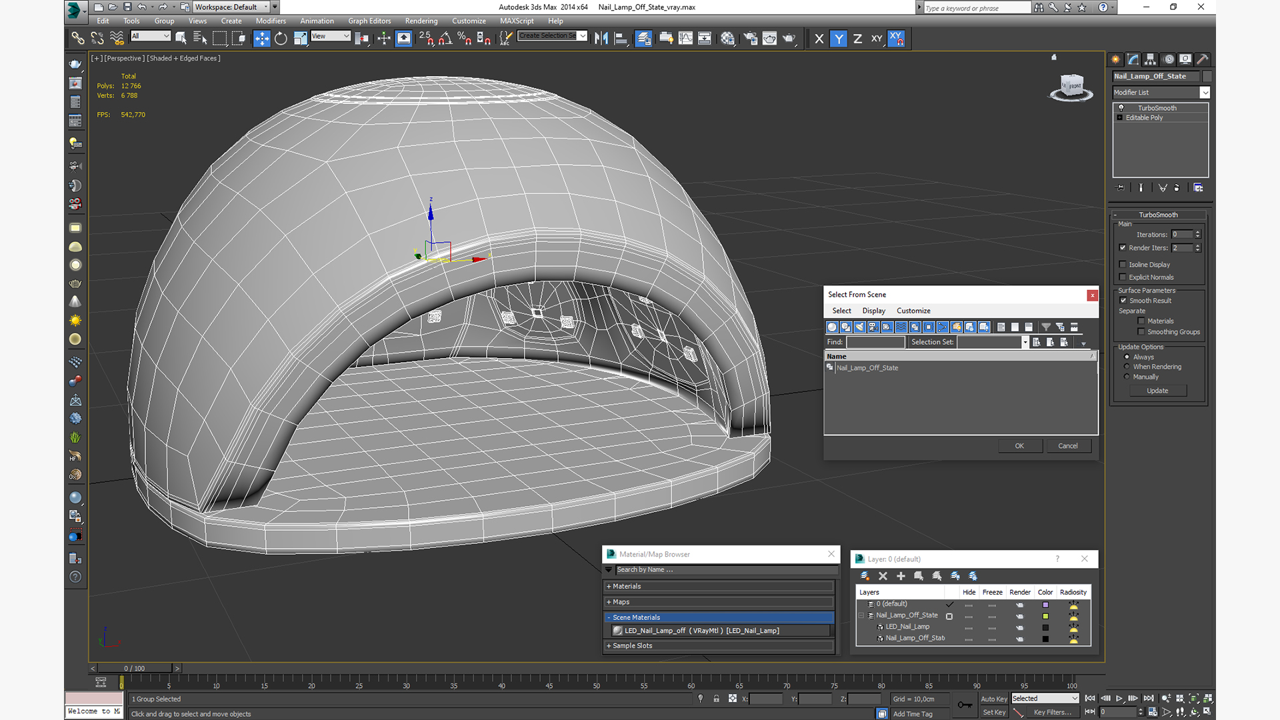Click OK in Select From Scene dialog

1019,446
